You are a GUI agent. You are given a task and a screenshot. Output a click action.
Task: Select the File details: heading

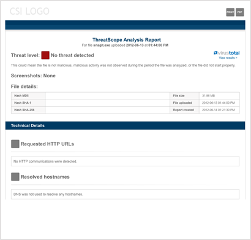[x=24, y=87]
